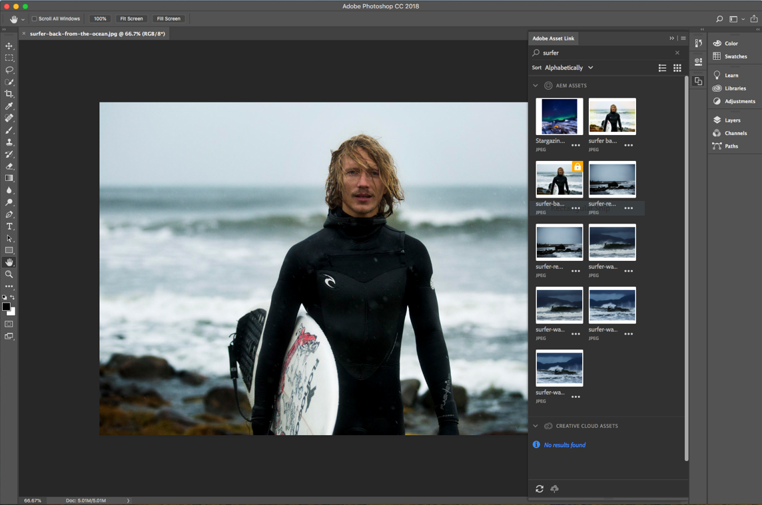Select the Stargazing asset thumbnail
Screen dimensions: 762x505
[x=559, y=116]
